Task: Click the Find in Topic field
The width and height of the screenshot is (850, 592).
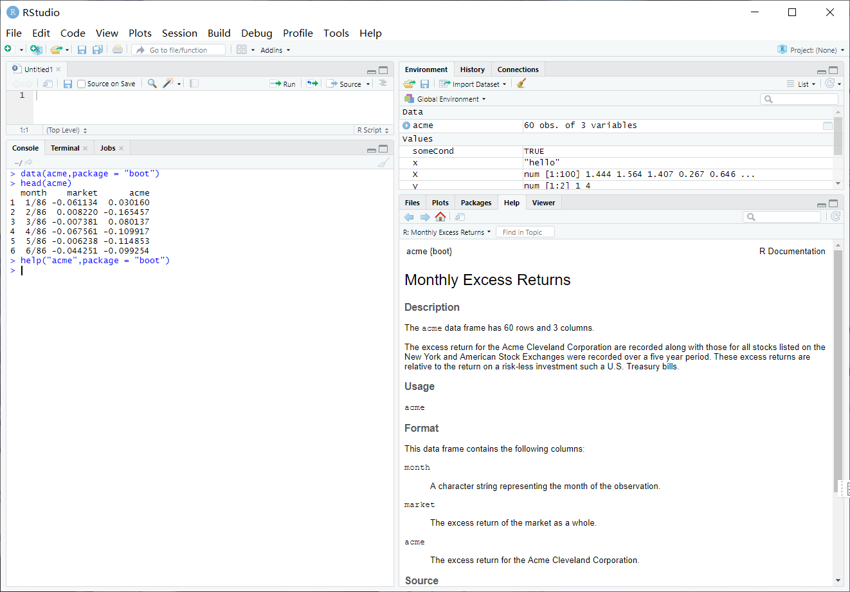Action: (x=525, y=232)
